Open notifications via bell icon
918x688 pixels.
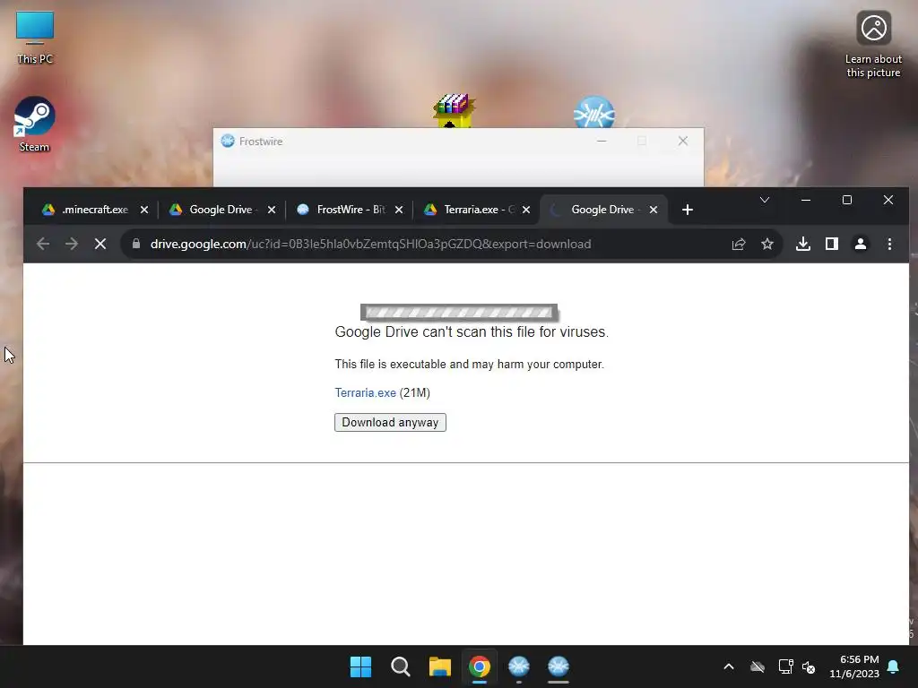point(894,666)
